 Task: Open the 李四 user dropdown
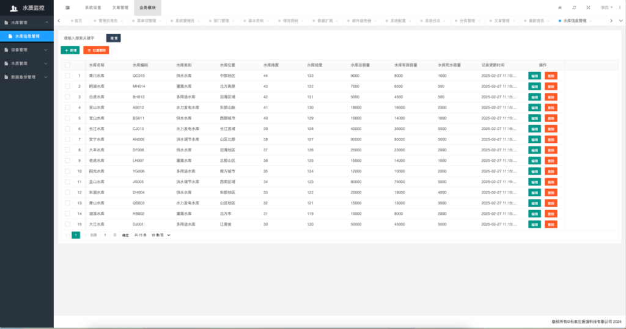pyautogui.click(x=606, y=7)
